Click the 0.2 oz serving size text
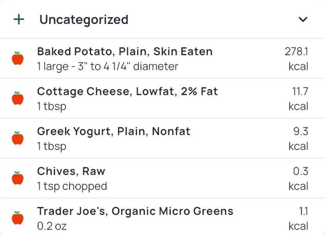 [52, 226]
